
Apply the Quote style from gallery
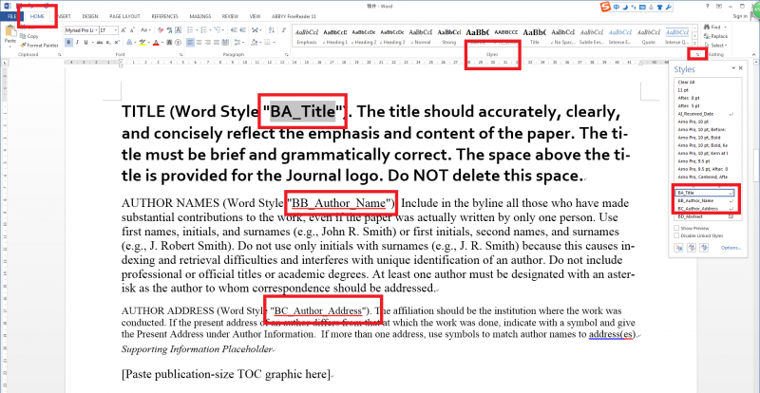[649, 37]
